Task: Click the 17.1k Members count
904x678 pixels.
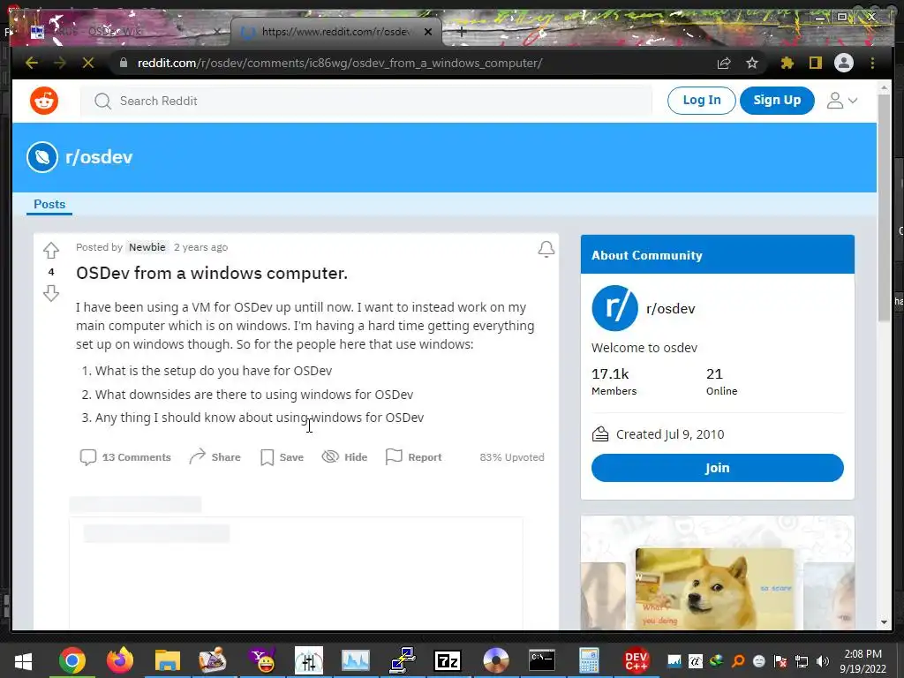Action: (x=614, y=381)
